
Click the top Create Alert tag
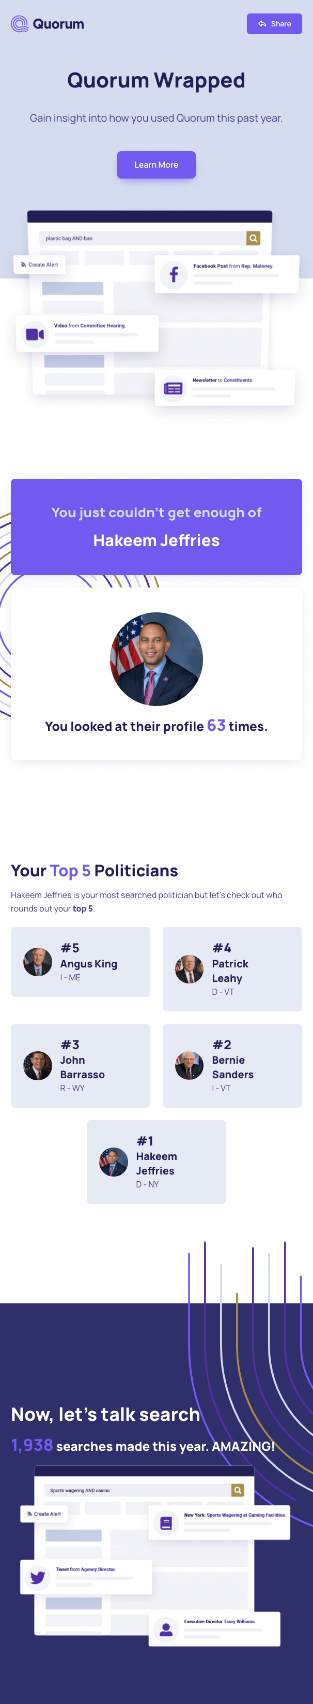(x=40, y=265)
